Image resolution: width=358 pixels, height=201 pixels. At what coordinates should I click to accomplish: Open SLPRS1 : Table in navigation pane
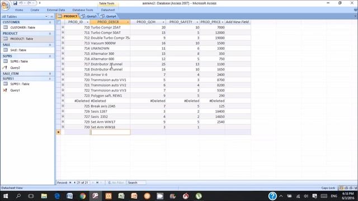click(x=20, y=84)
